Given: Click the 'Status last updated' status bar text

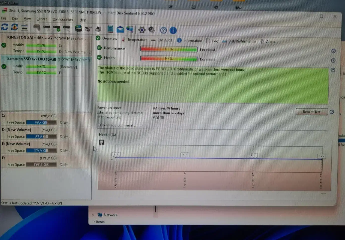Looking at the screenshot, I should 31,203.
